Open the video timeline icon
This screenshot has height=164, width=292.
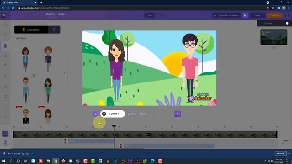click(x=177, y=113)
